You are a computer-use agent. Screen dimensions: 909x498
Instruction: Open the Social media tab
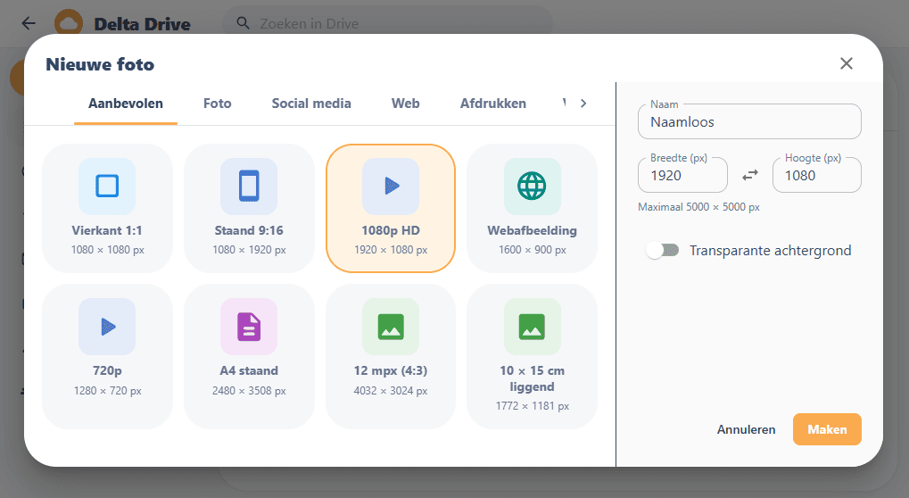[311, 104]
